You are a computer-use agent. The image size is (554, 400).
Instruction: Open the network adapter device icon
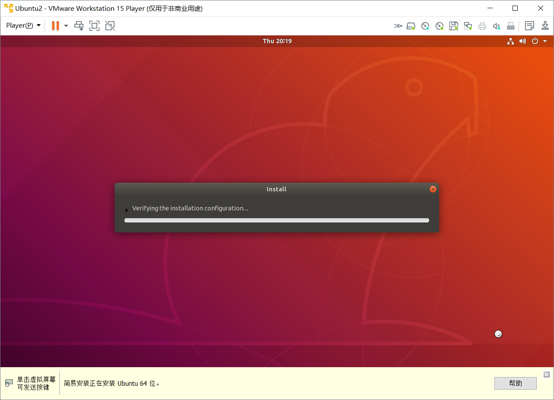pos(468,26)
